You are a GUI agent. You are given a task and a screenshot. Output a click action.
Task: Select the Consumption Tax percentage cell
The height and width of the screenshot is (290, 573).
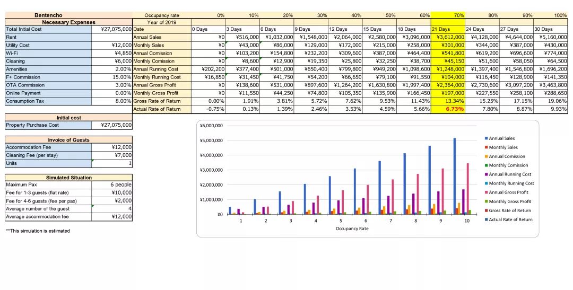[x=112, y=101]
